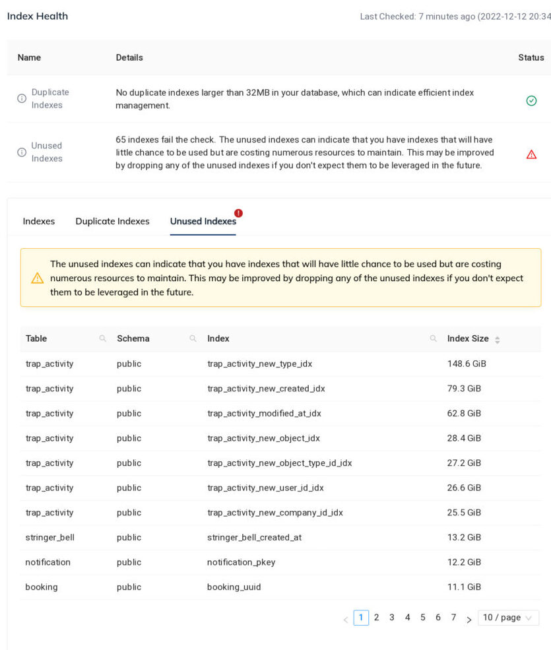Select notification_pkey index cell
Viewport: 551px width, 650px height.
point(242,562)
